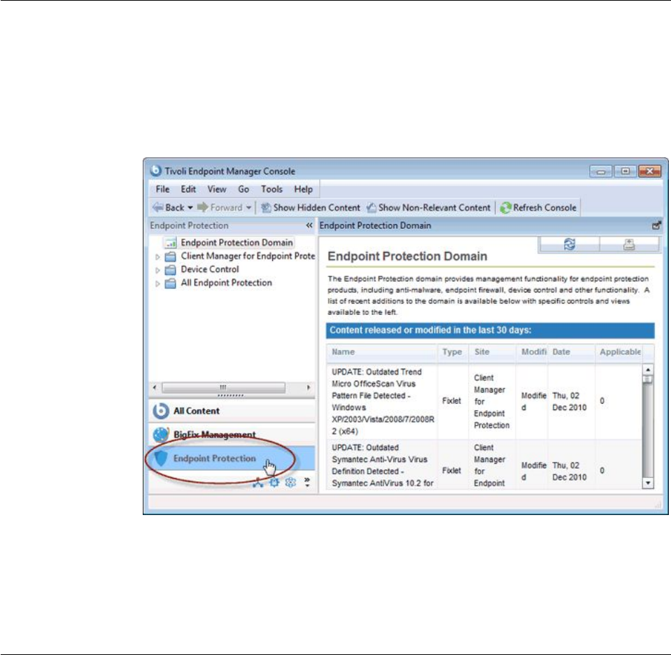Screen dimensions: 671x655
Task: Click the tree horizontal scrollbar right arrow
Action: coord(308,388)
